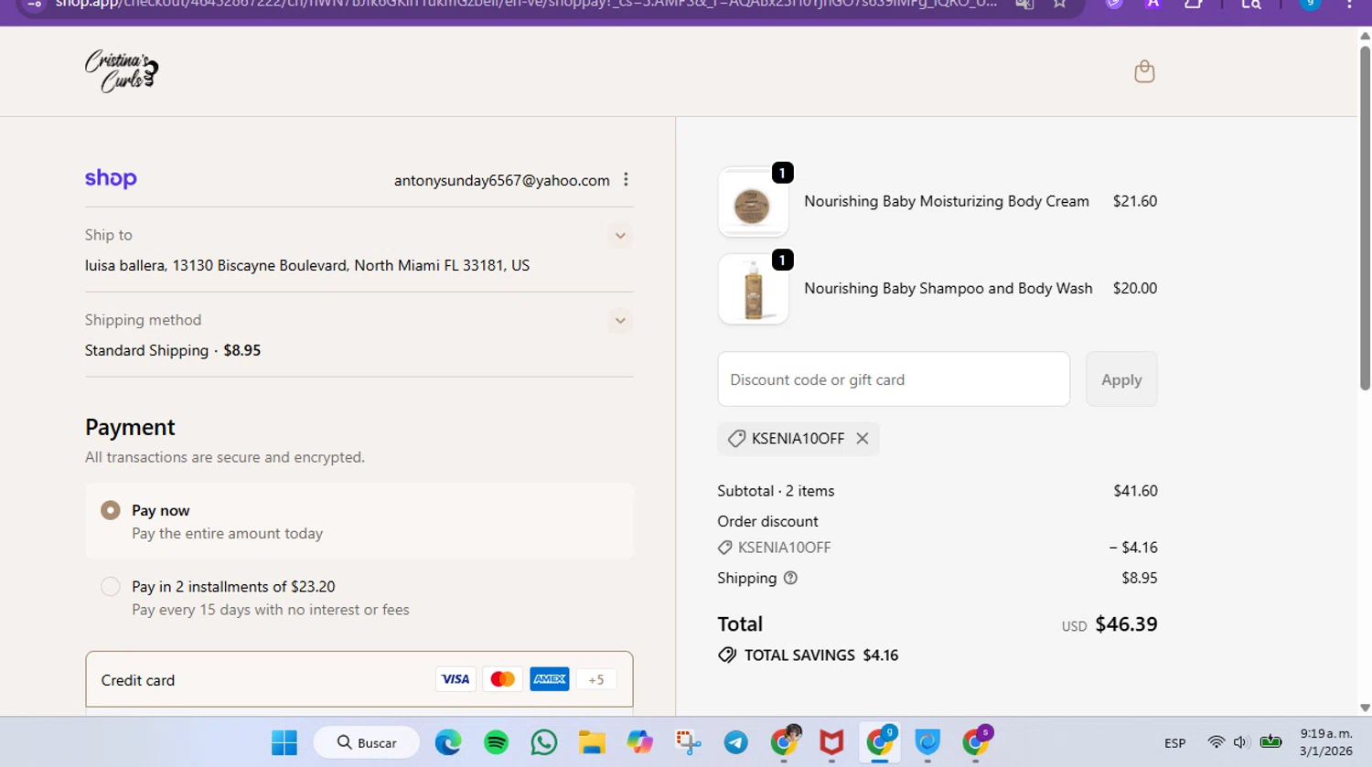Image resolution: width=1372 pixels, height=767 pixels.
Task: Open the shopping bag cart icon
Action: pos(1144,71)
